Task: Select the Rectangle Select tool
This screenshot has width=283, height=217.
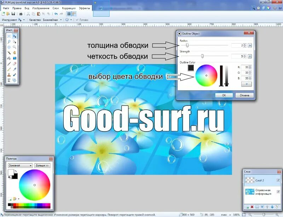Action: click(9, 36)
